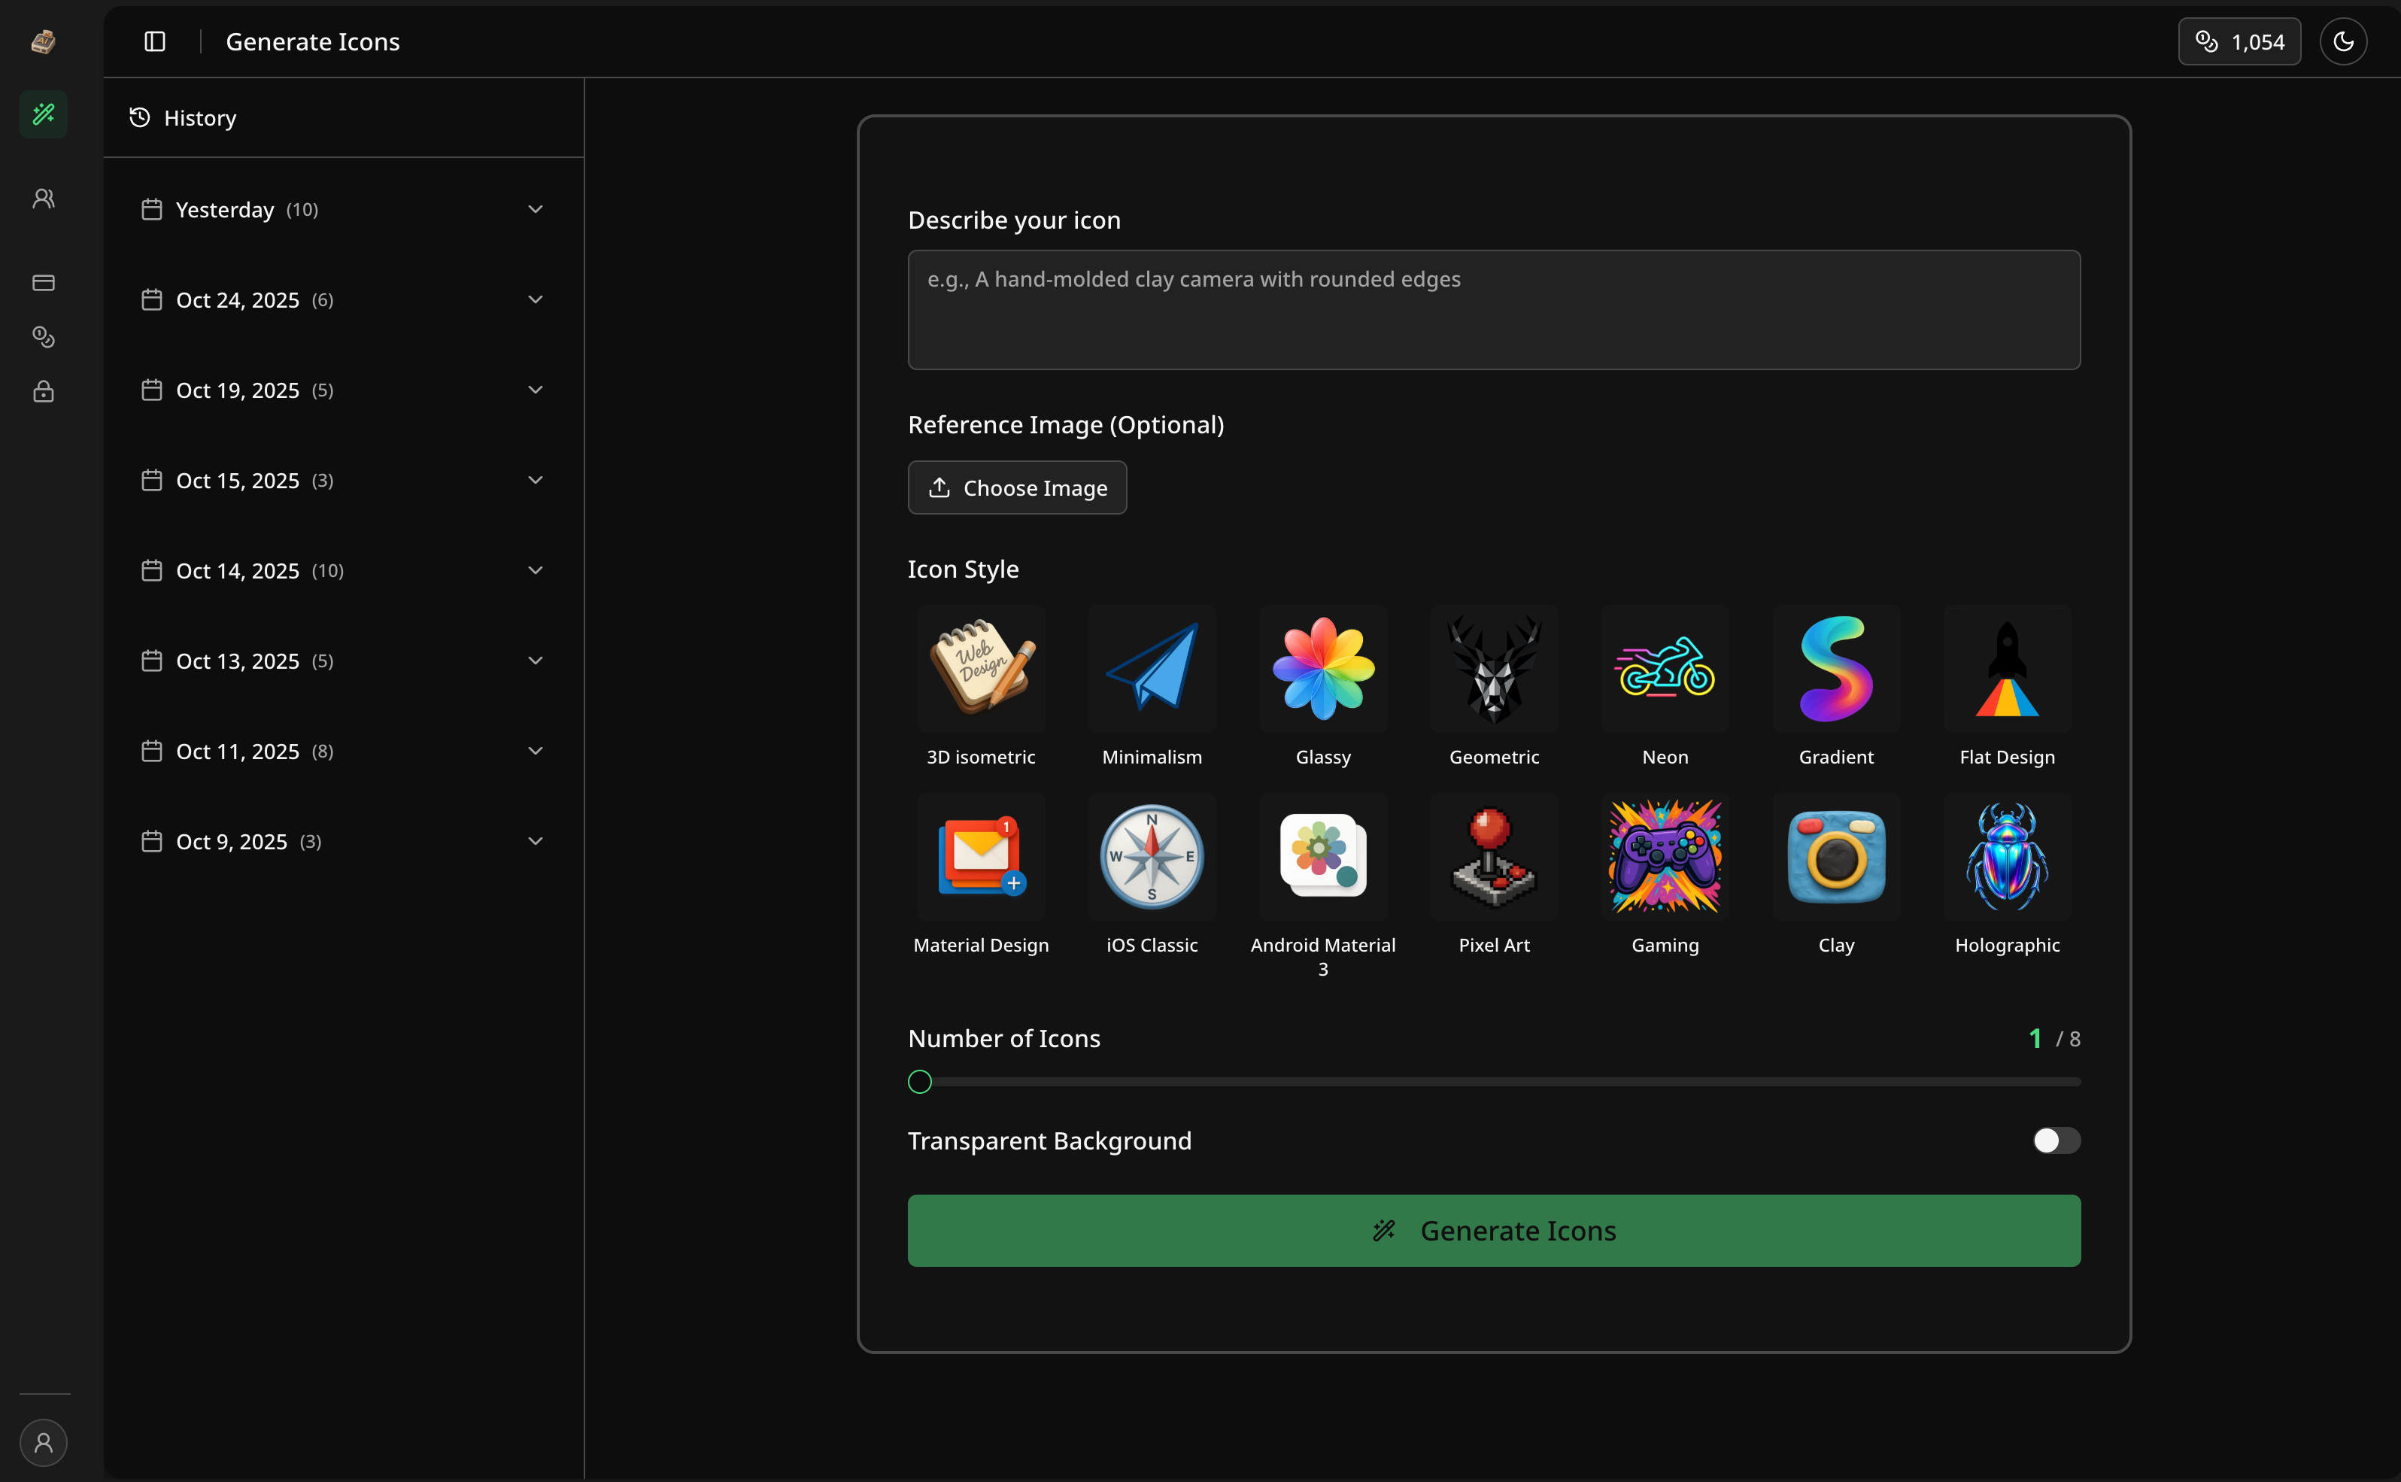Click the Choose Image upload button

click(x=1017, y=487)
